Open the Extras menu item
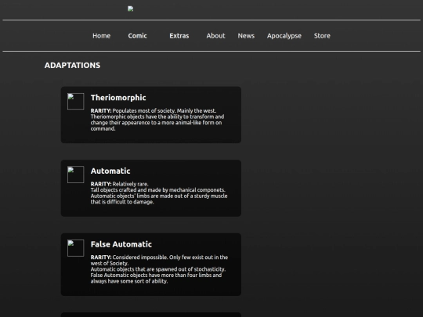Image resolution: width=423 pixels, height=317 pixels. pos(179,36)
